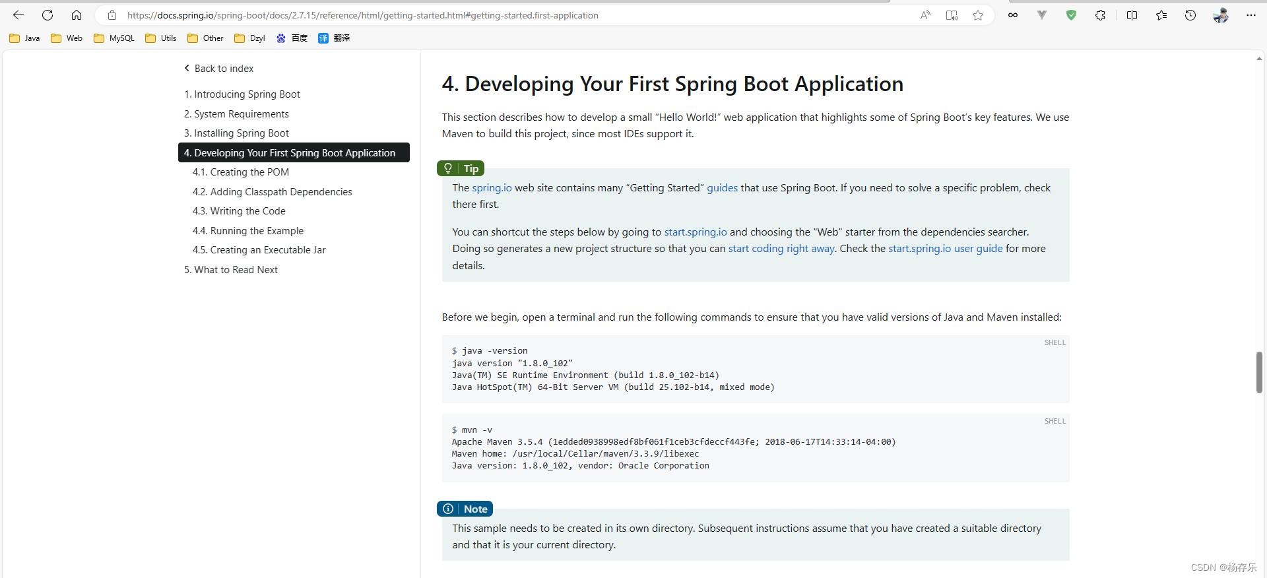Image resolution: width=1267 pixels, height=578 pixels.
Task: Toggle split screen view icon
Action: tap(1132, 15)
